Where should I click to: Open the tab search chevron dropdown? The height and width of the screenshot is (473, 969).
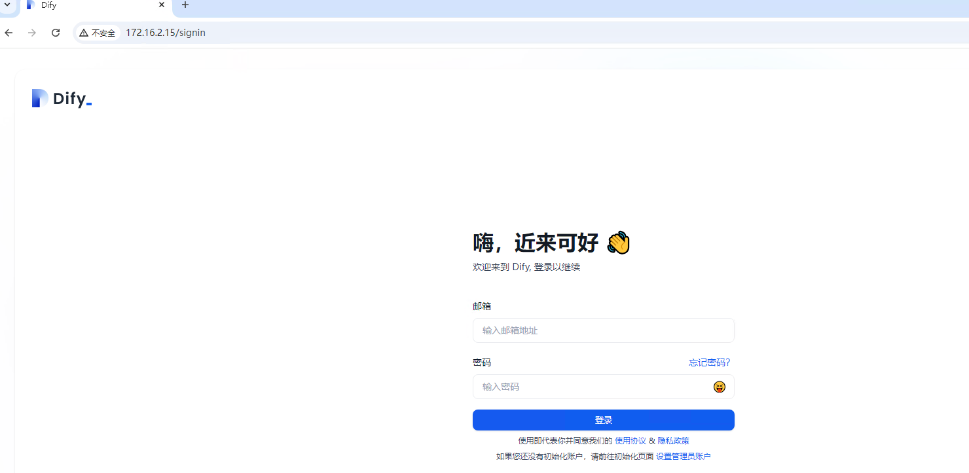pos(7,5)
